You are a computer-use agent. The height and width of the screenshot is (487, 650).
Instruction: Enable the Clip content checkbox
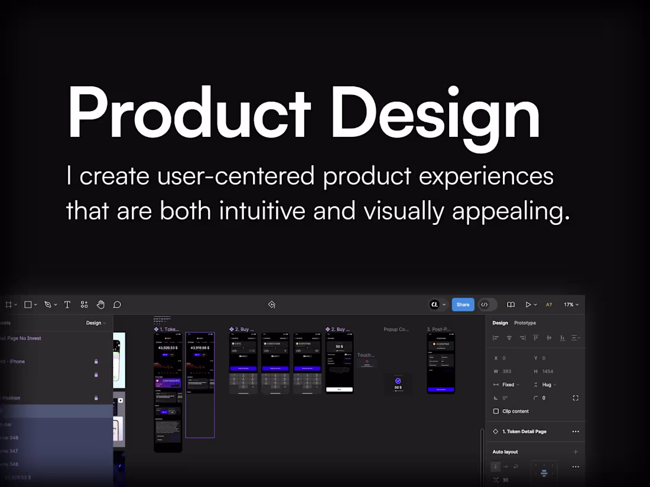(496, 411)
